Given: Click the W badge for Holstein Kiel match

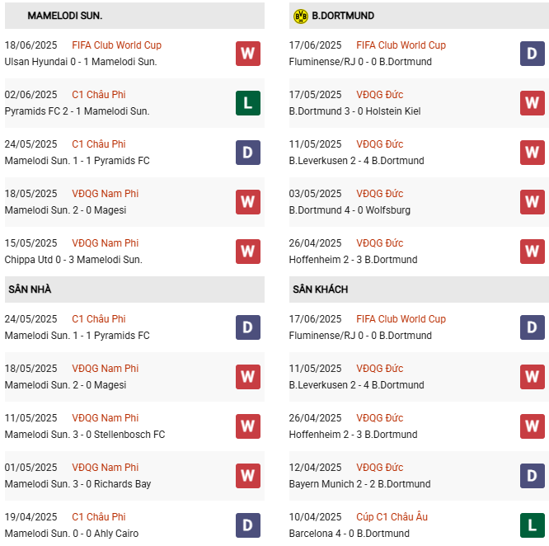Looking at the screenshot, I should click(x=533, y=103).
